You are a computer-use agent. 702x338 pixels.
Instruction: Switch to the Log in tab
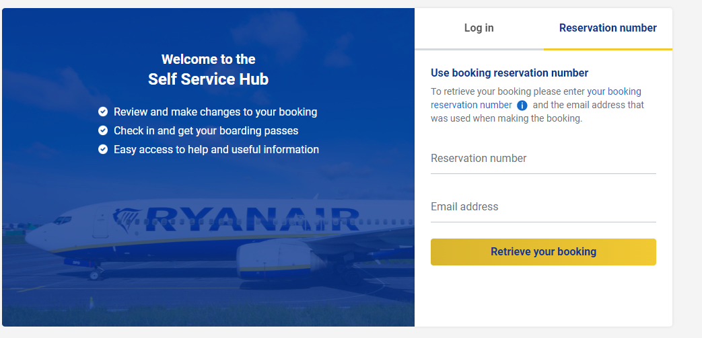coord(479,28)
